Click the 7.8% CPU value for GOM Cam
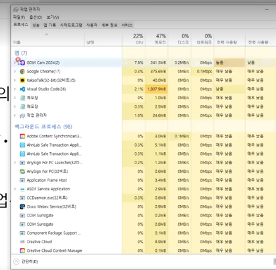Image resolution: width=276 pixels, height=270 pixels. point(139,63)
